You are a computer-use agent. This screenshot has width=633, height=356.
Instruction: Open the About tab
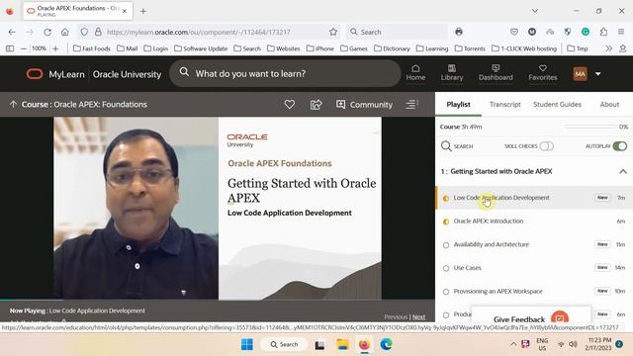click(609, 104)
